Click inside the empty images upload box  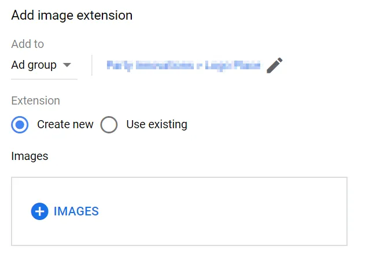[x=179, y=211]
